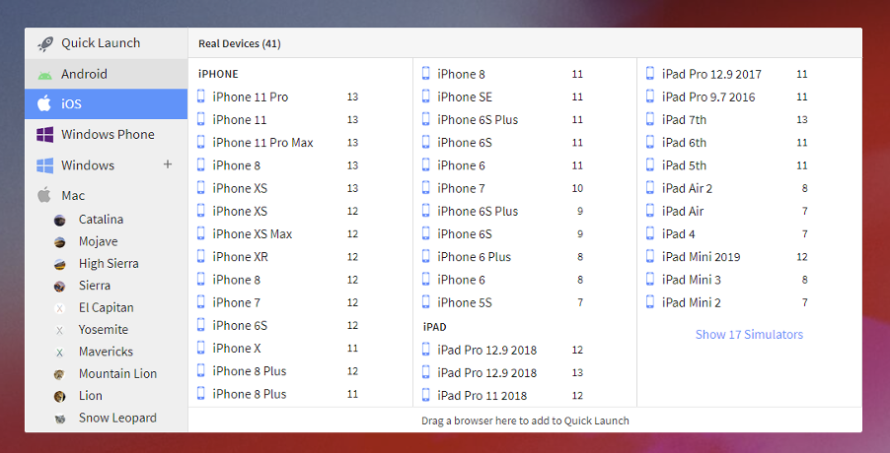Choose the iPad 5th device row
The width and height of the screenshot is (890, 453).
tap(727, 165)
